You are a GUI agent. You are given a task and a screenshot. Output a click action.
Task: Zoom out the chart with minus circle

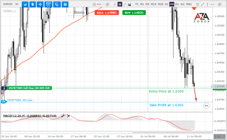coord(94,4)
